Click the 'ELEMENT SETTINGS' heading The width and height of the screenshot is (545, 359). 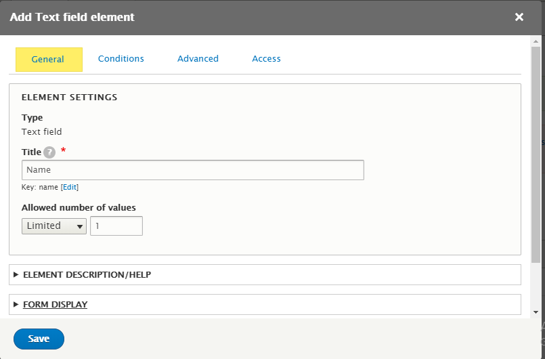(70, 98)
